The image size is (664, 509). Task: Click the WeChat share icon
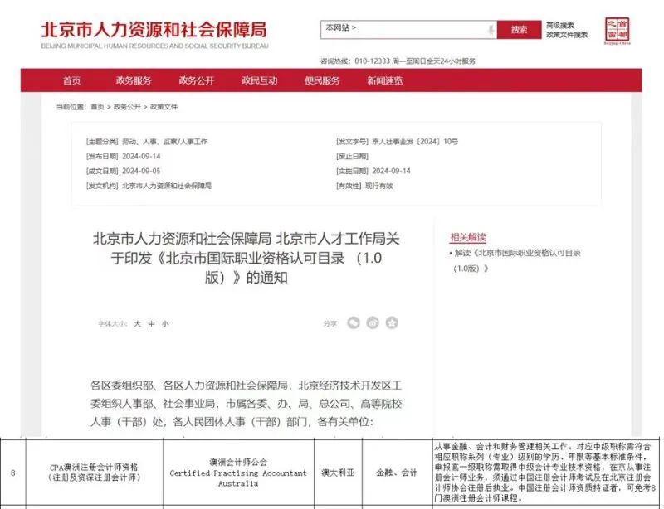(354, 323)
